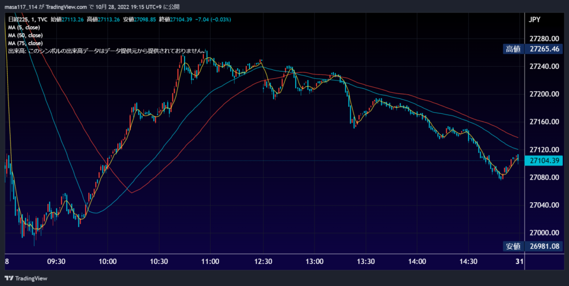This screenshot has height=286, width=569.
Task: Click the 10:00 time axis label
Action: (108, 262)
